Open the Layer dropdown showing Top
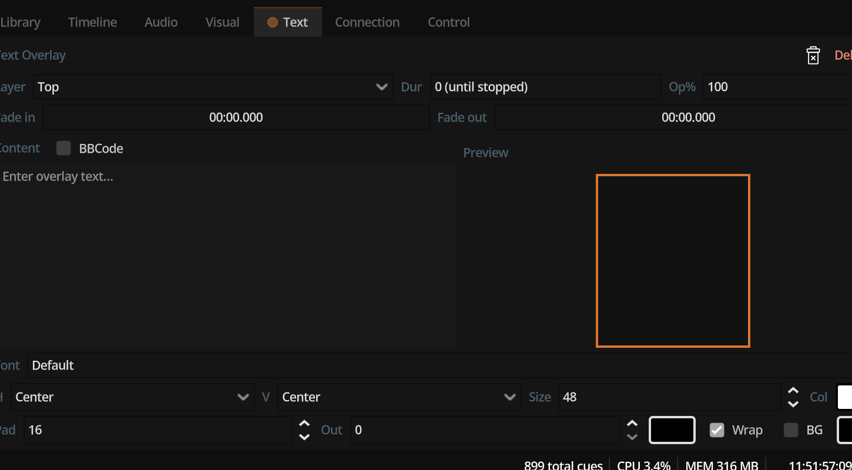The height and width of the screenshot is (470, 852). [x=213, y=87]
